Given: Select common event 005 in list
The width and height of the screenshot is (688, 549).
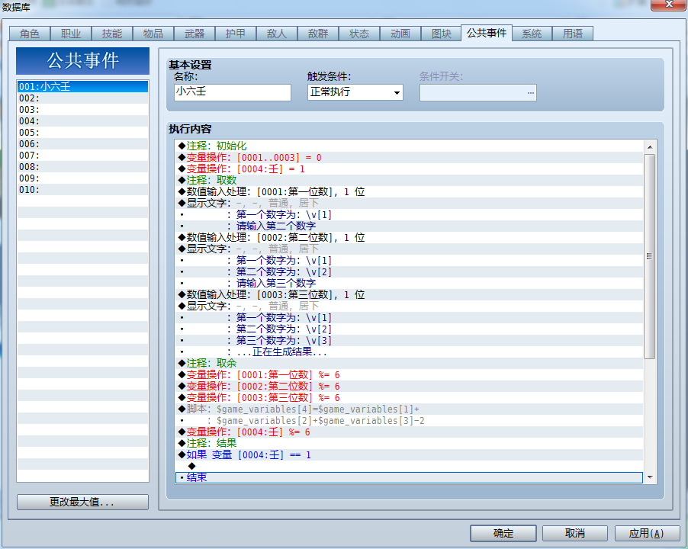Looking at the screenshot, I should click(x=82, y=133).
